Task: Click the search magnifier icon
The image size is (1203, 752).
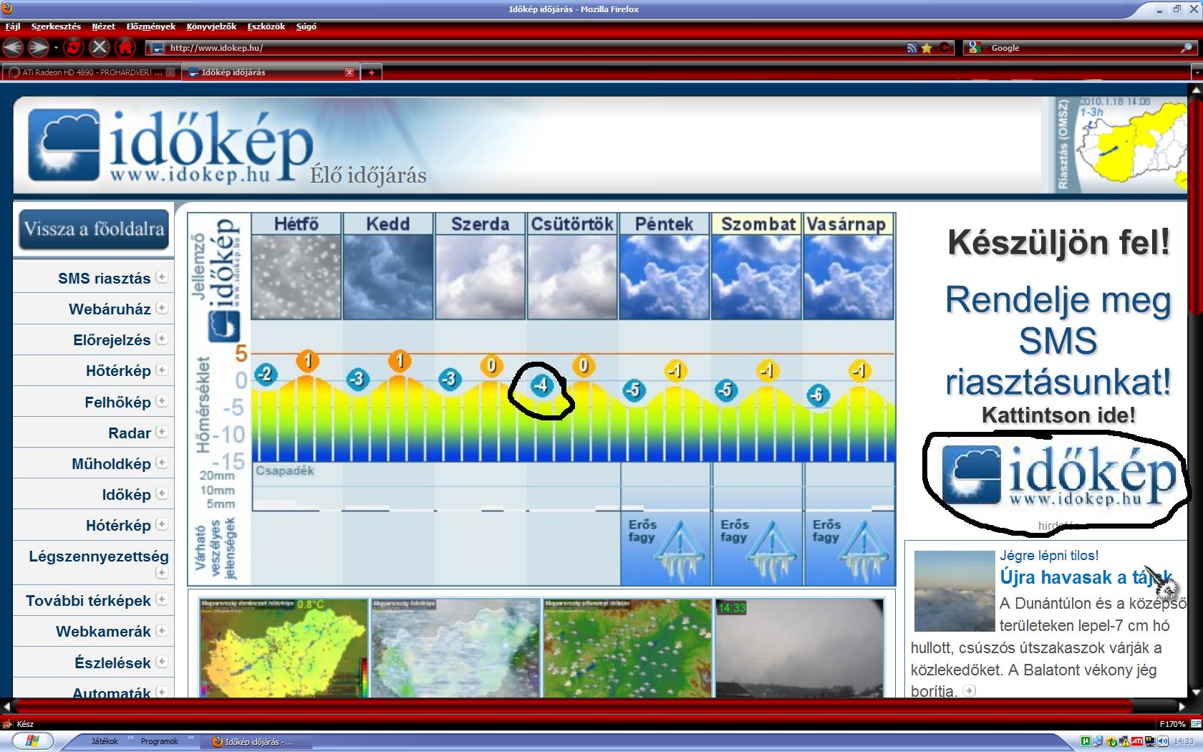Action: point(1187,48)
